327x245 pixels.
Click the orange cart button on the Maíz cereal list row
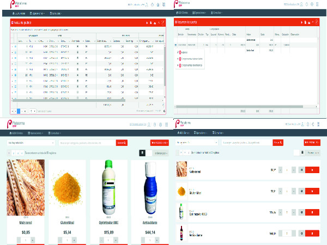point(311,169)
